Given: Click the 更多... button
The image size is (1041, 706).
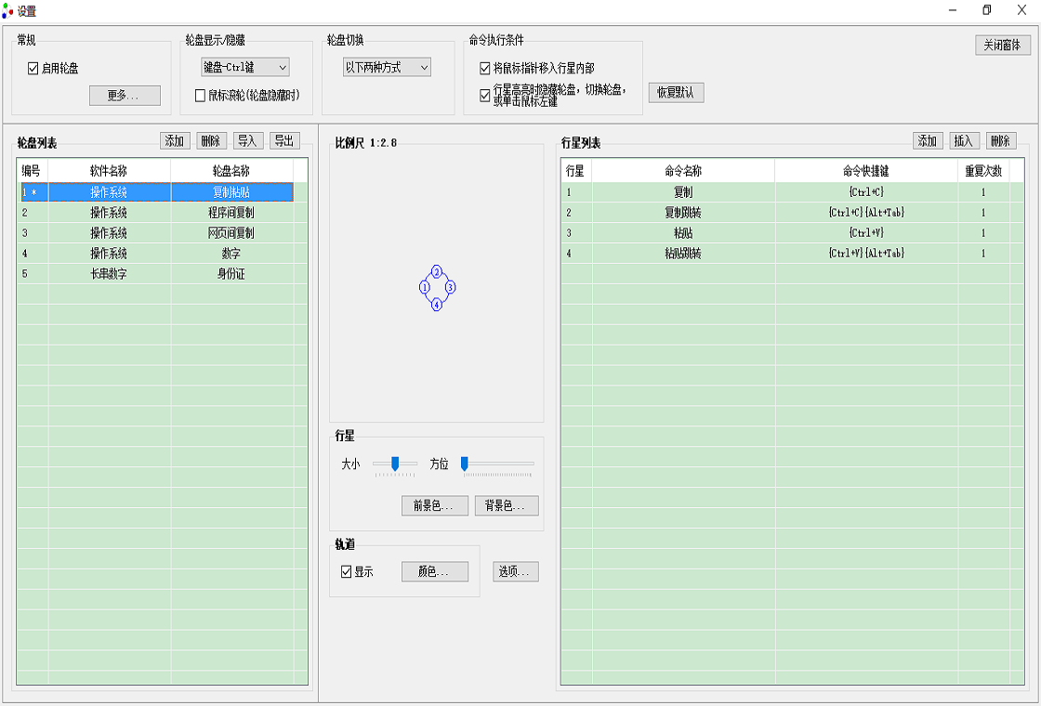Looking at the screenshot, I should tap(125, 95).
